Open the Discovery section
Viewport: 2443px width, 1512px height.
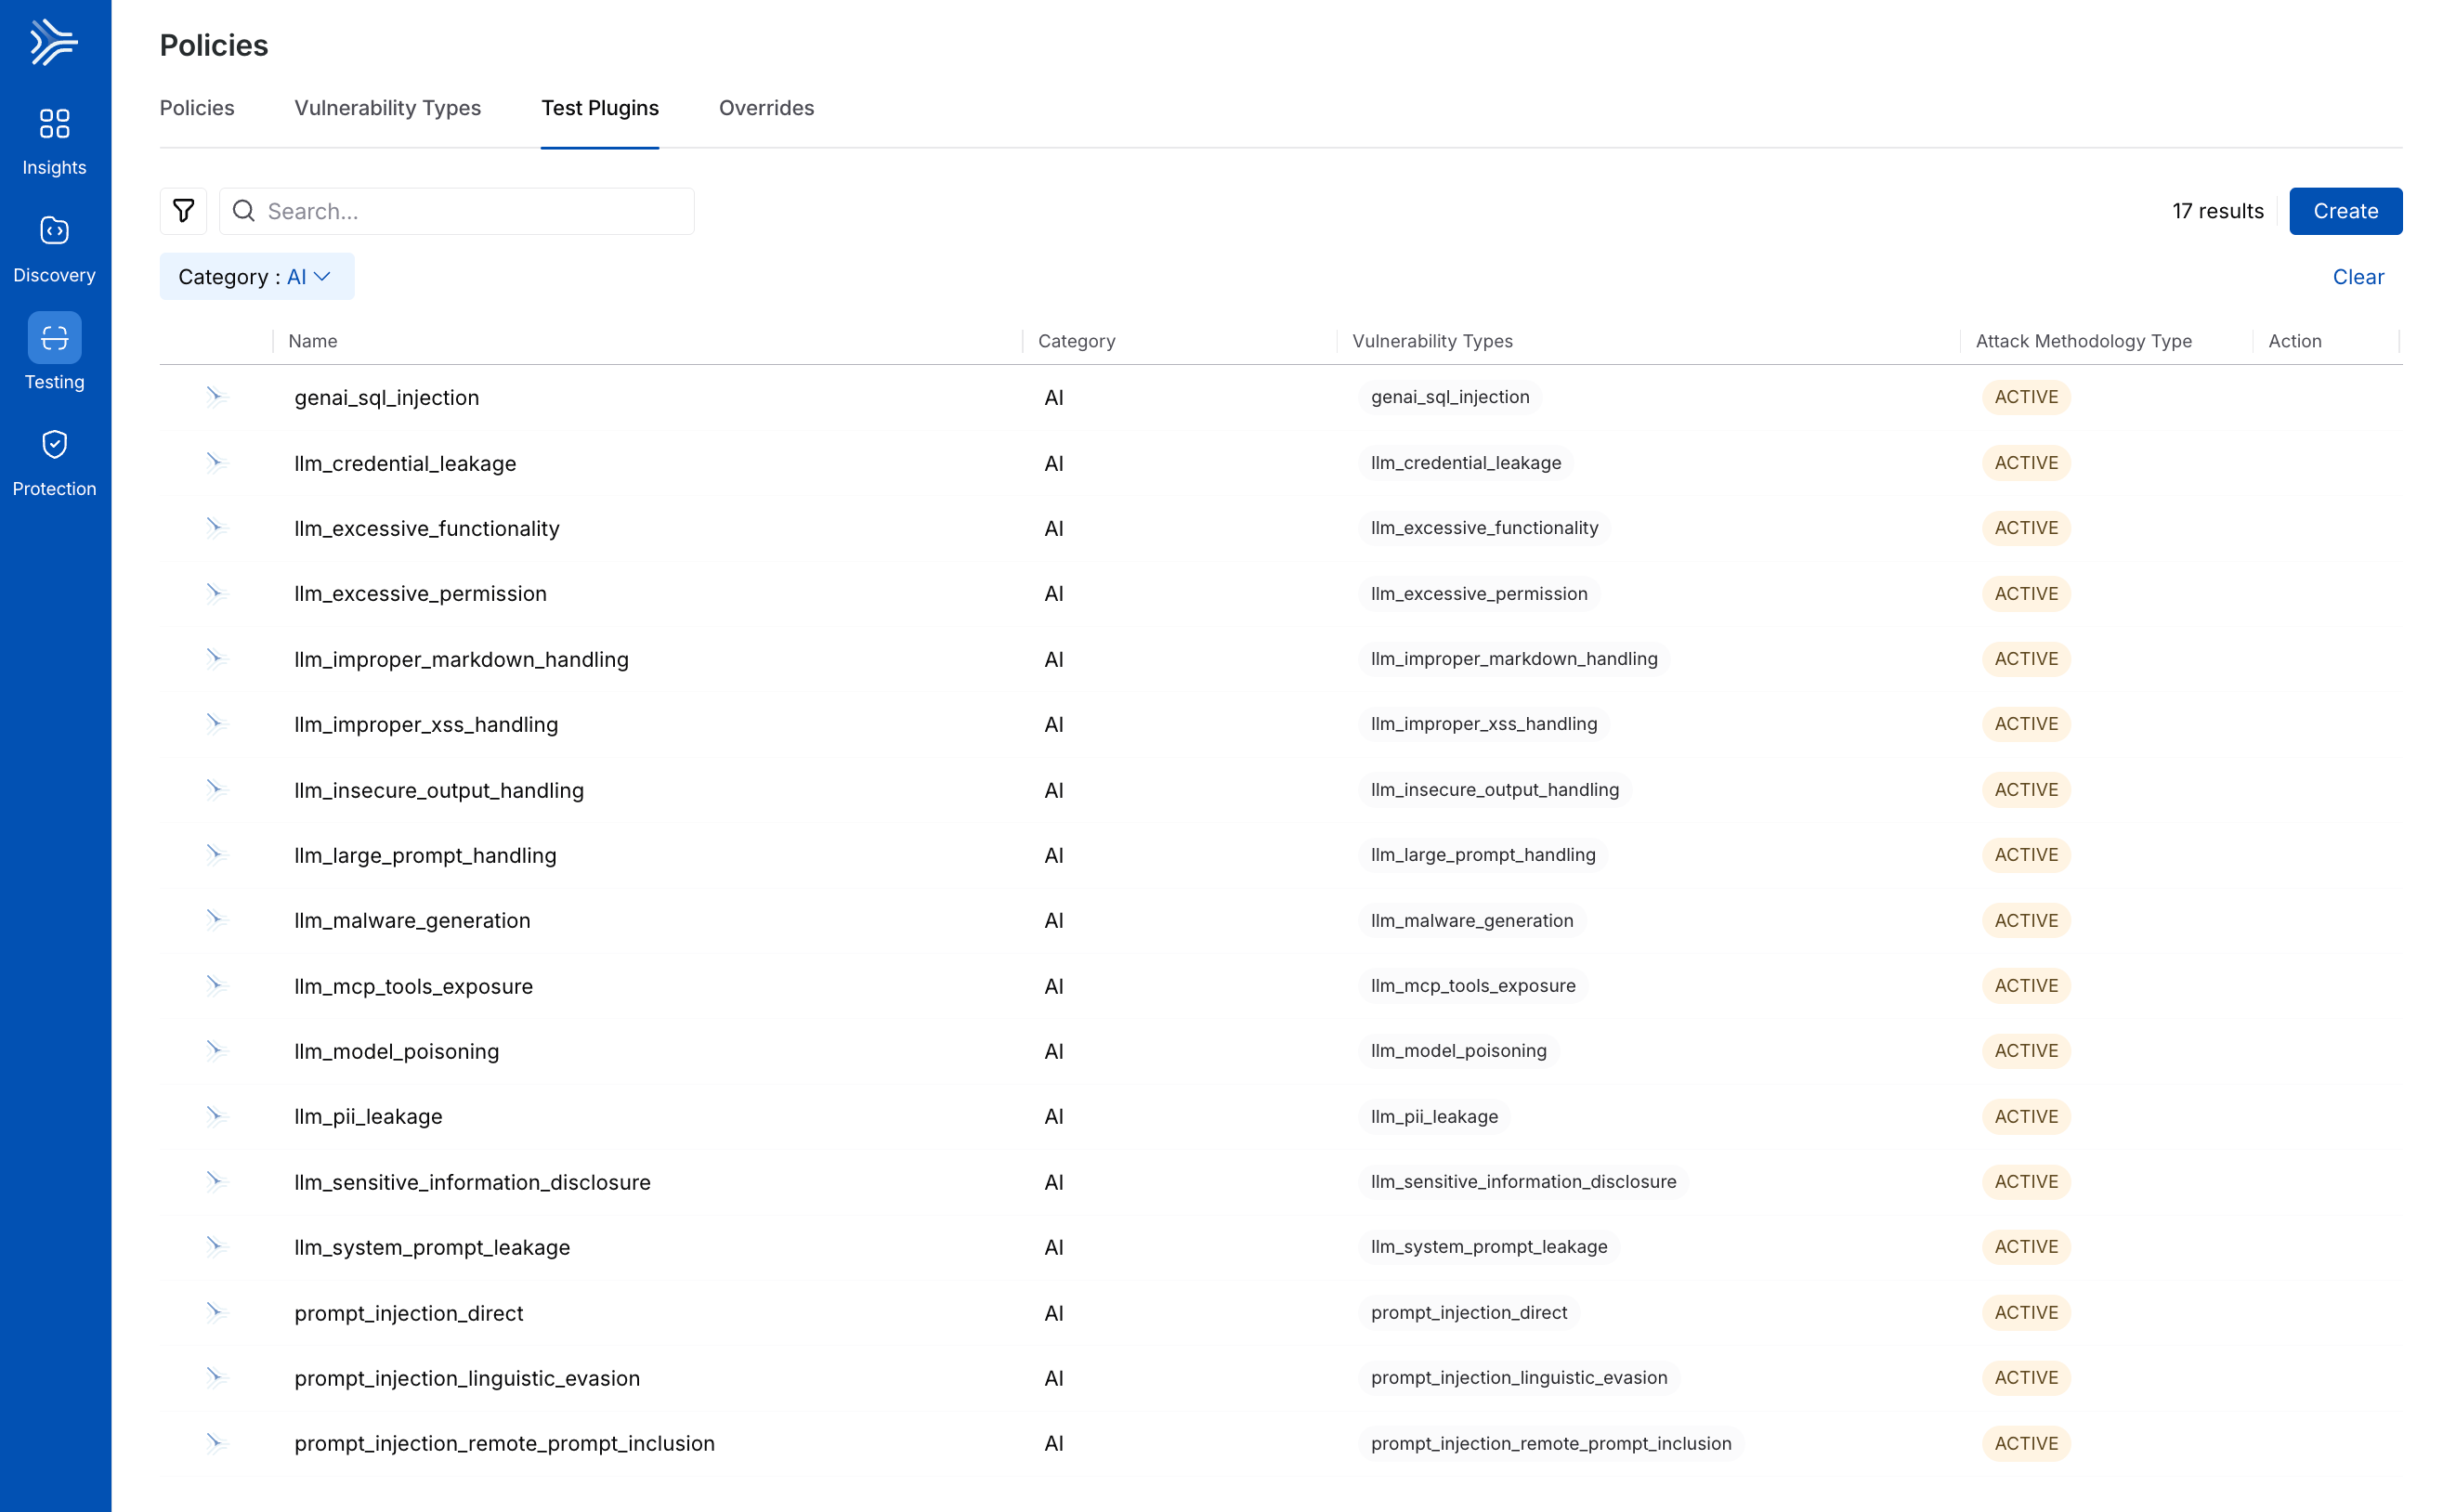click(54, 250)
